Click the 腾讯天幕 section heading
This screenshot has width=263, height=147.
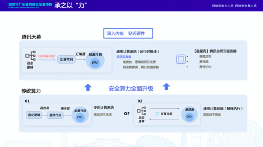31,37
